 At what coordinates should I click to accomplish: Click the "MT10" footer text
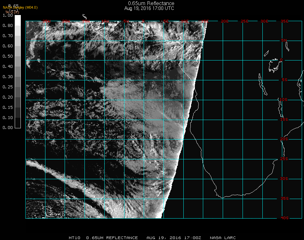pyautogui.click(x=75, y=238)
